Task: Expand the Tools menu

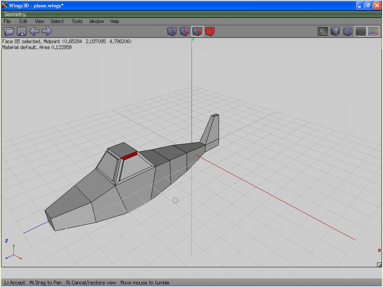Action: 77,21
